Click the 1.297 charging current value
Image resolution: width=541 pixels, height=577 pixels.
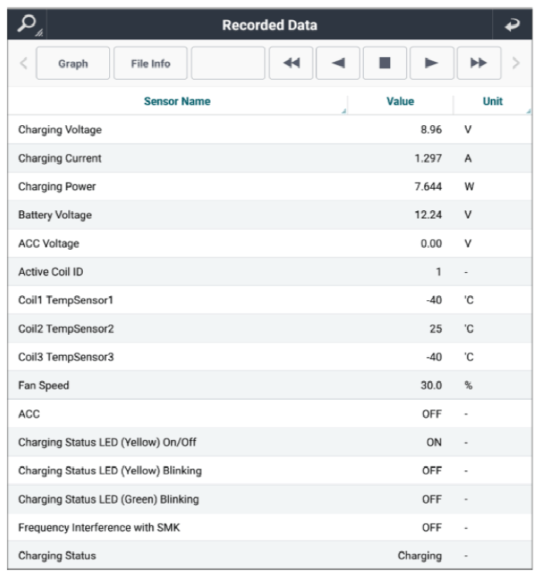[428, 159]
